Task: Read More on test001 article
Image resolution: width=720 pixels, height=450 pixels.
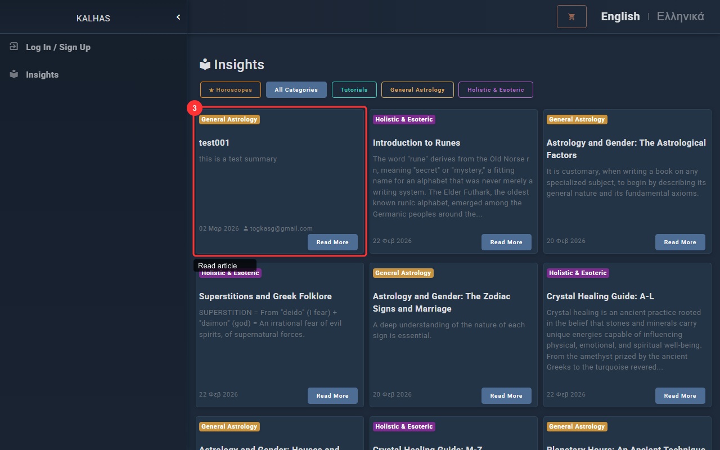Action: pyautogui.click(x=332, y=242)
